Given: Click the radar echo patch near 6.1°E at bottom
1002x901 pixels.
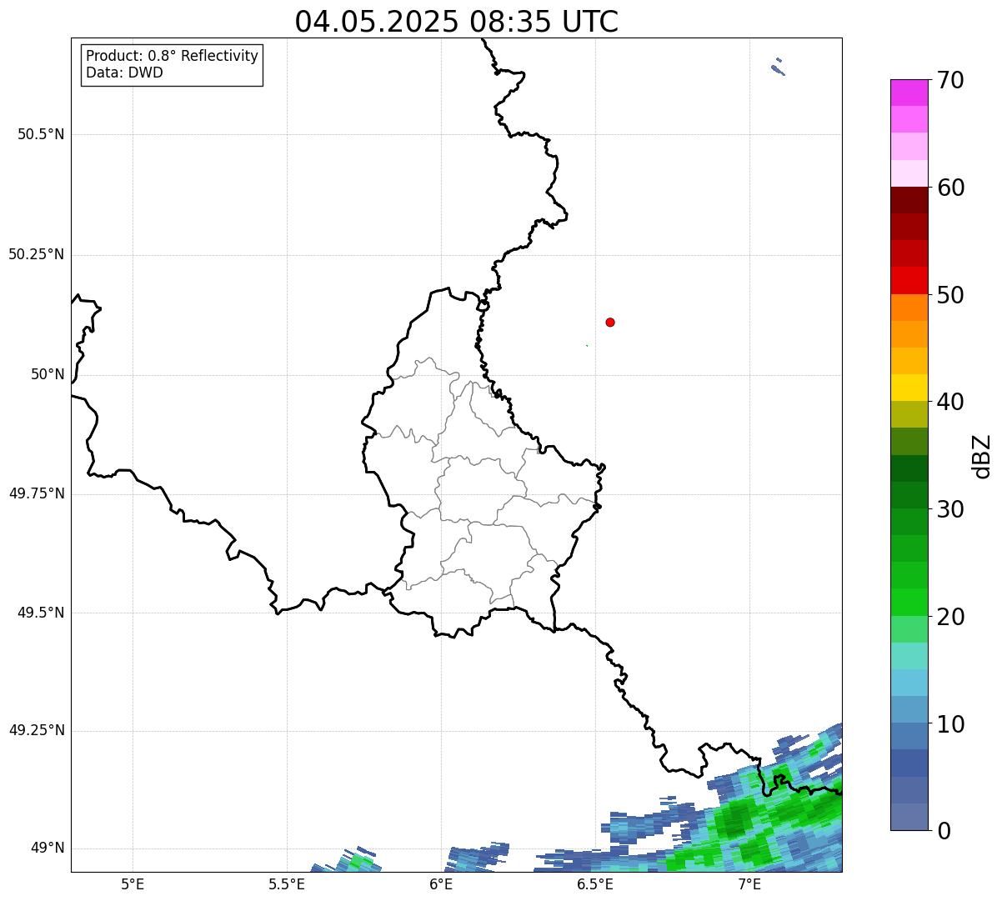Looking at the screenshot, I should click(x=477, y=858).
